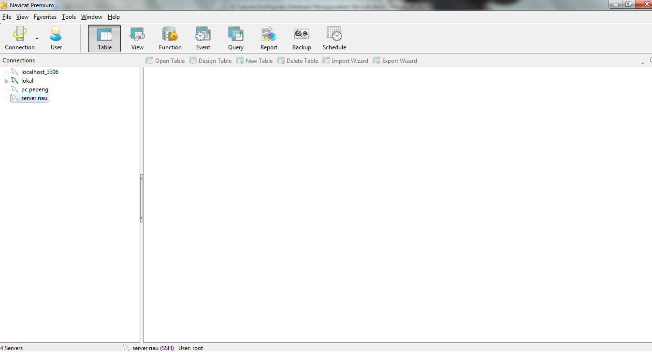This screenshot has width=652, height=352.
Task: Select the Table toolbar icon
Action: pyautogui.click(x=104, y=38)
